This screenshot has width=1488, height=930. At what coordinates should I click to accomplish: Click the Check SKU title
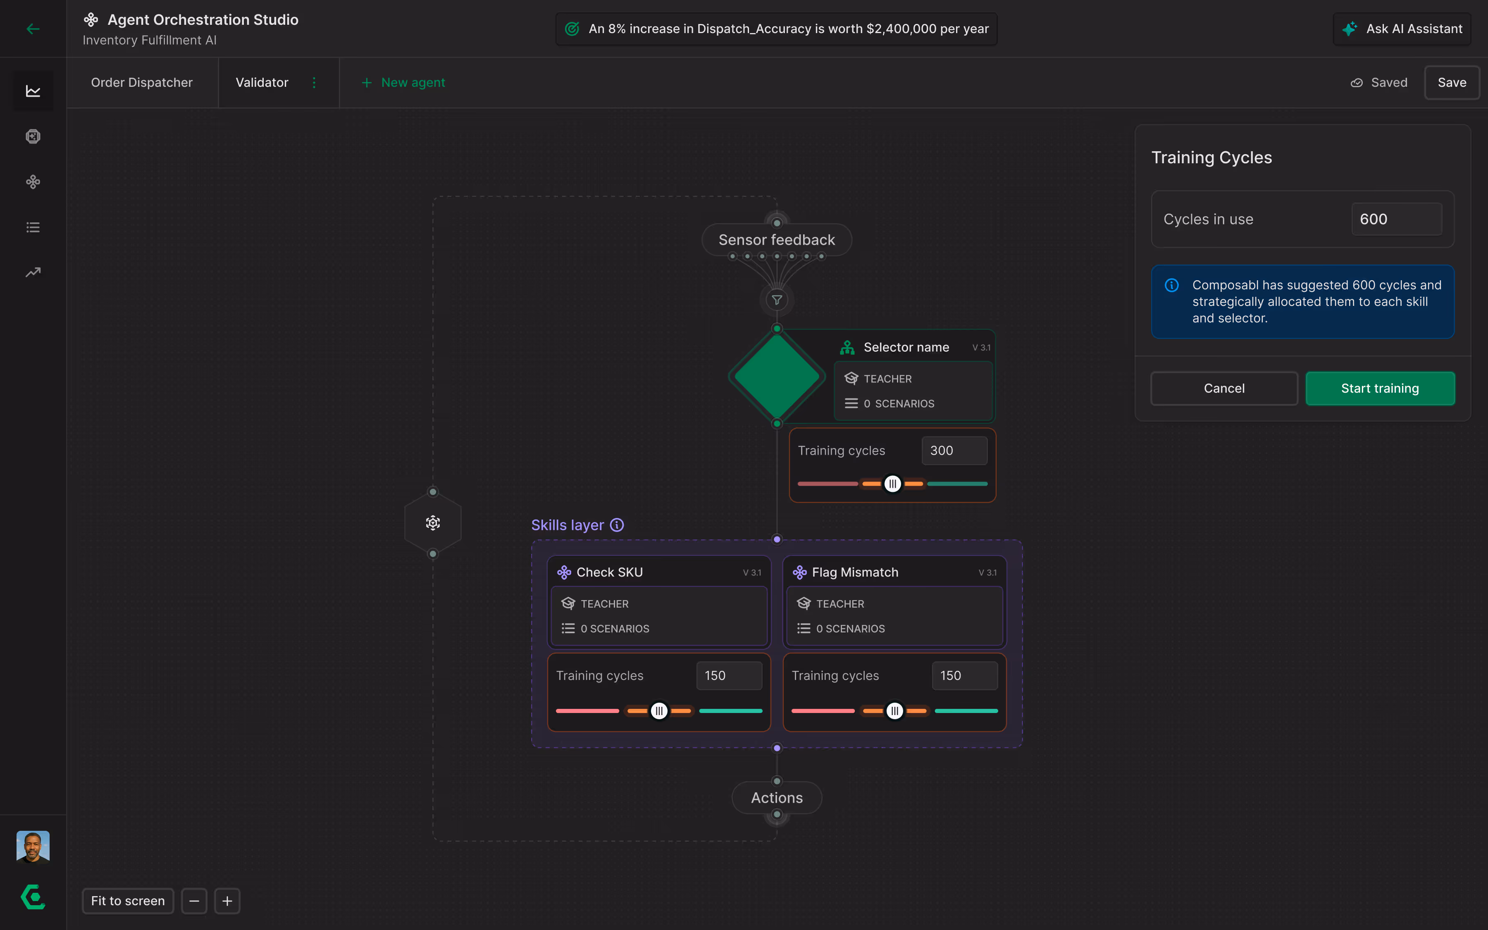[609, 572]
